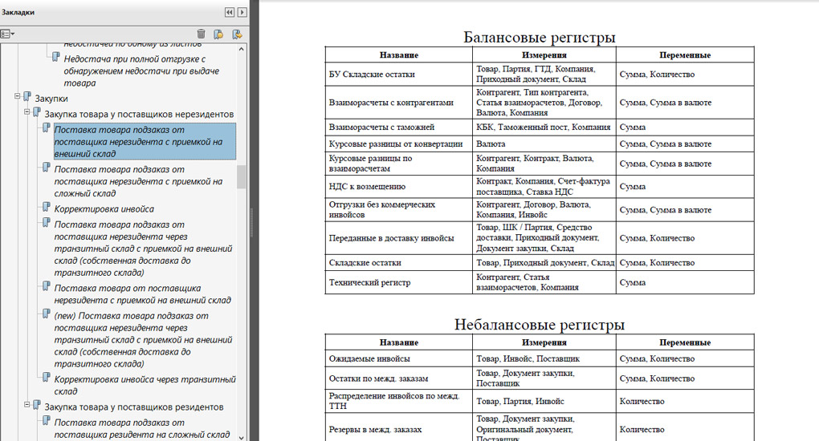Click the Балансовые регистры heading
Image resolution: width=819 pixels, height=441 pixels.
(540, 37)
